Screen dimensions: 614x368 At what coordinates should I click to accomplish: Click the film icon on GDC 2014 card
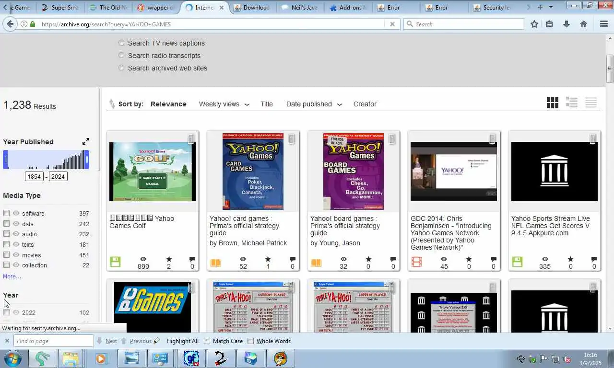pyautogui.click(x=416, y=262)
